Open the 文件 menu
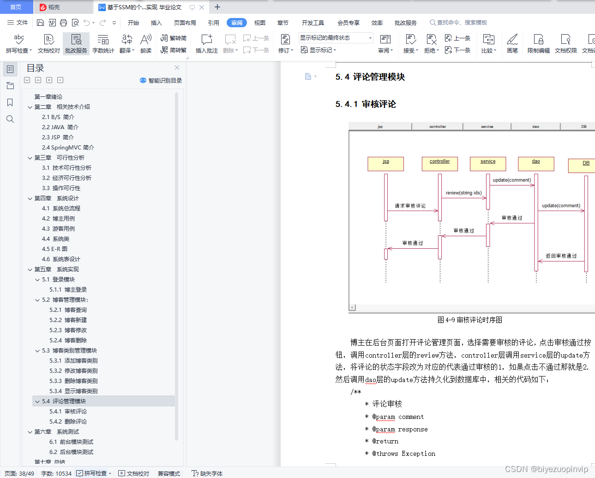Viewport: 595px width, 478px height. point(18,23)
